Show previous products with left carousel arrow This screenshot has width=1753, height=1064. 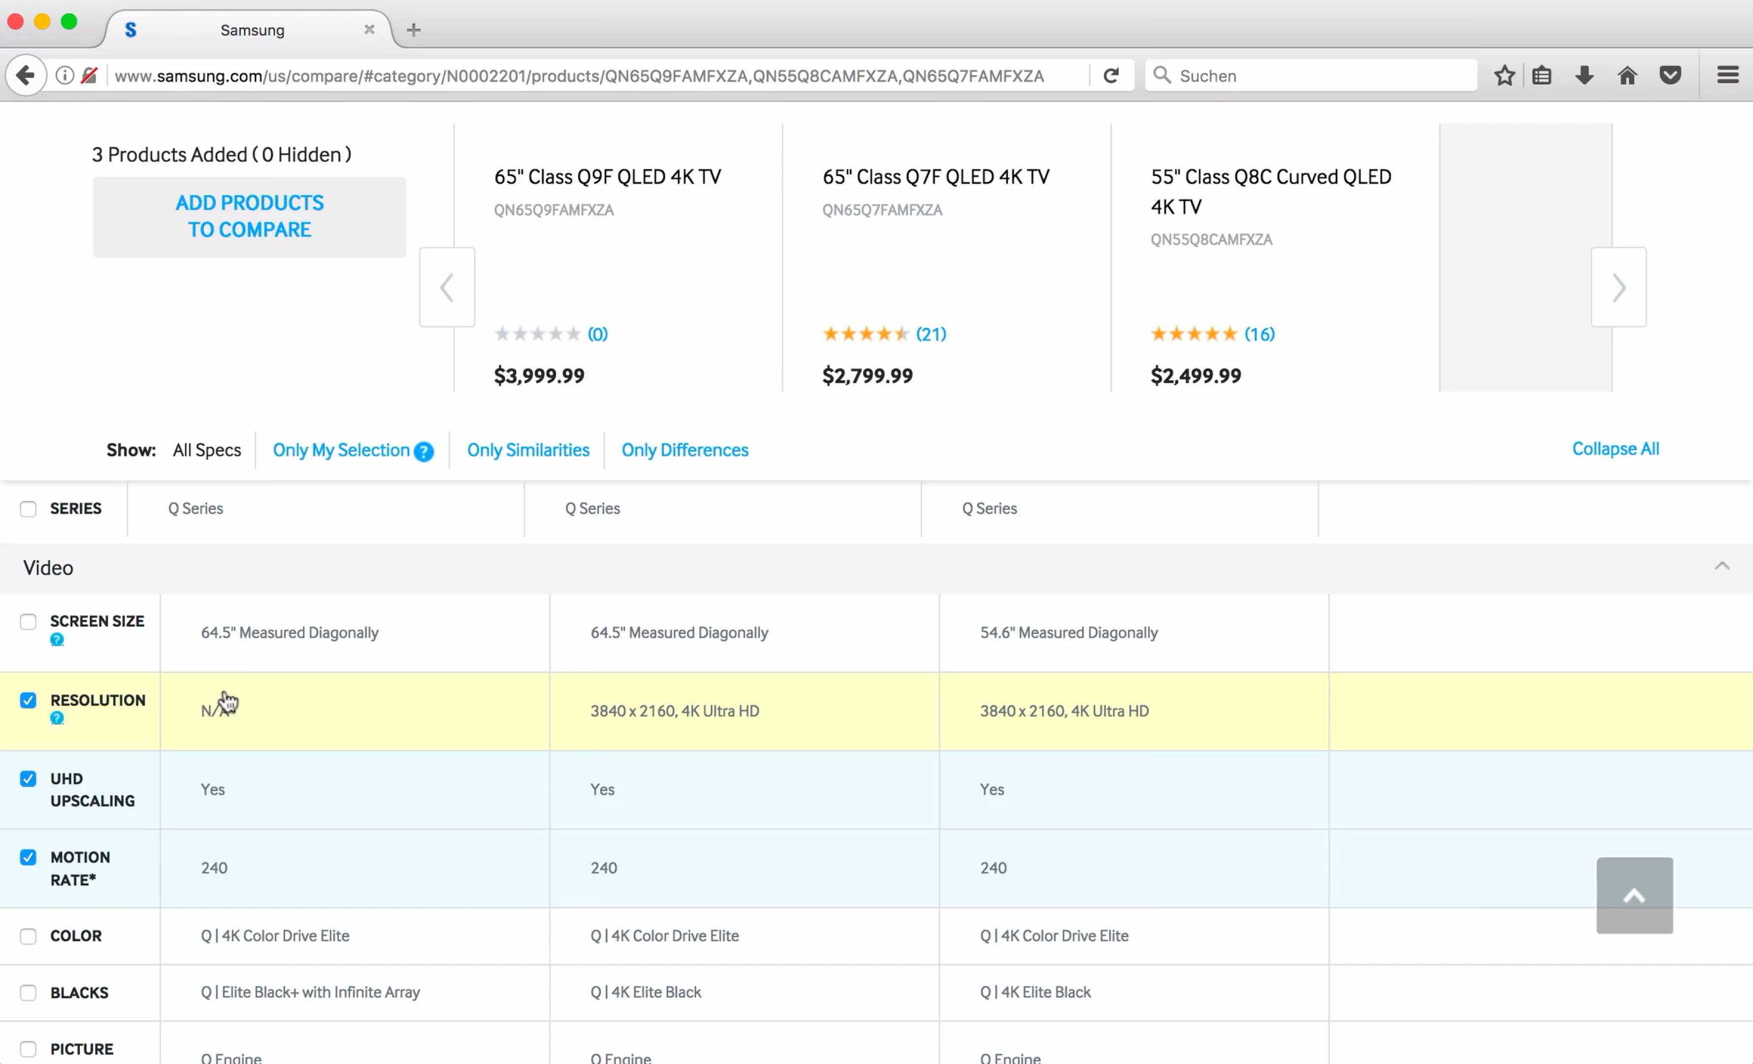click(x=447, y=288)
